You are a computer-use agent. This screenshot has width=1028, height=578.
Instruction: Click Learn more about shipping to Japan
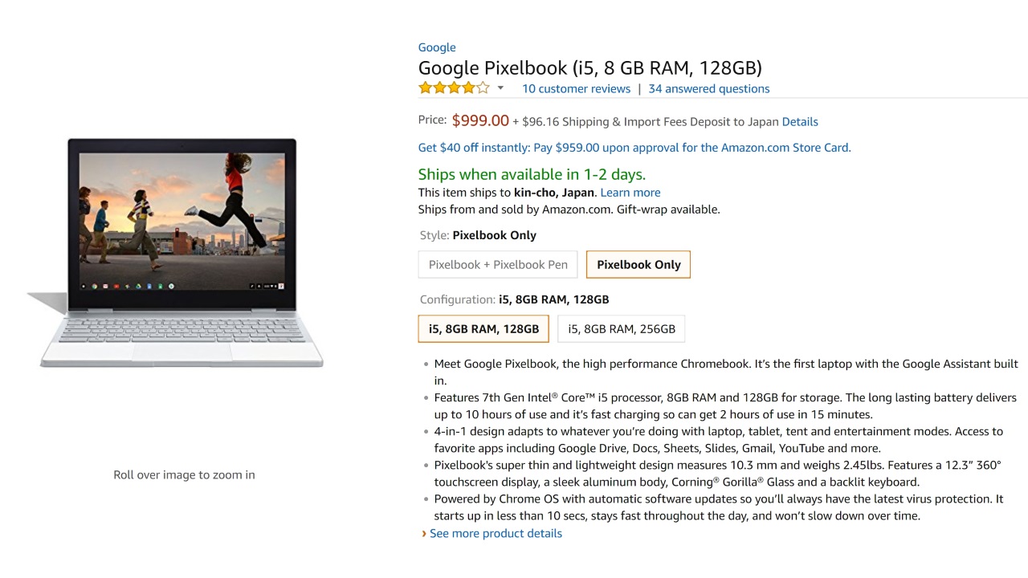(x=630, y=193)
